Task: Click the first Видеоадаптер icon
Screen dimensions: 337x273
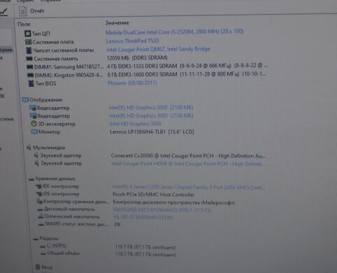Action: 32,108
